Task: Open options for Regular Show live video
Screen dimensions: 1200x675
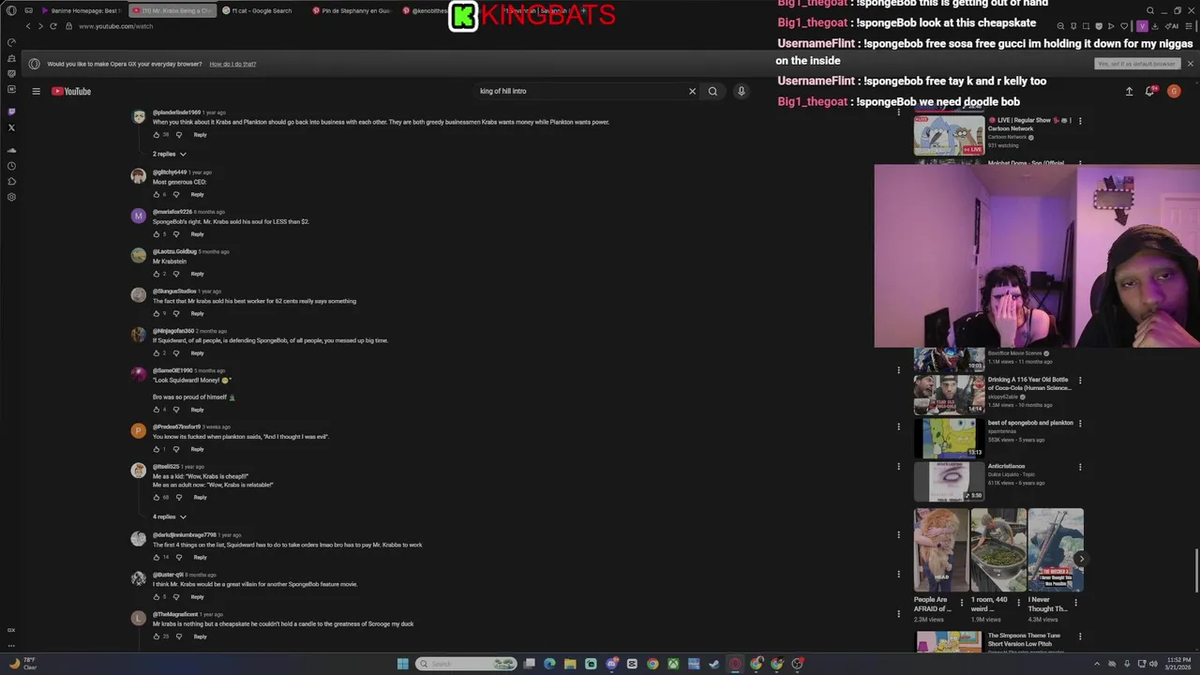Action: click(x=1080, y=121)
